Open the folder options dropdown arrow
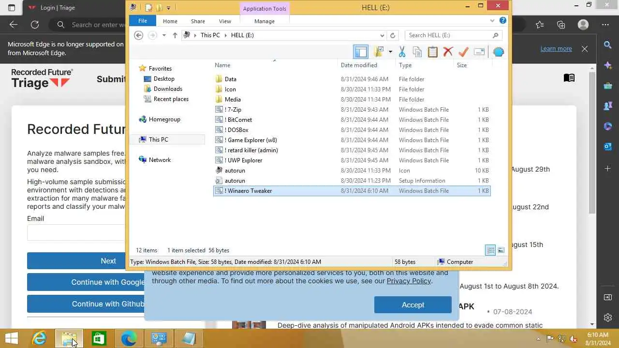 point(390,52)
